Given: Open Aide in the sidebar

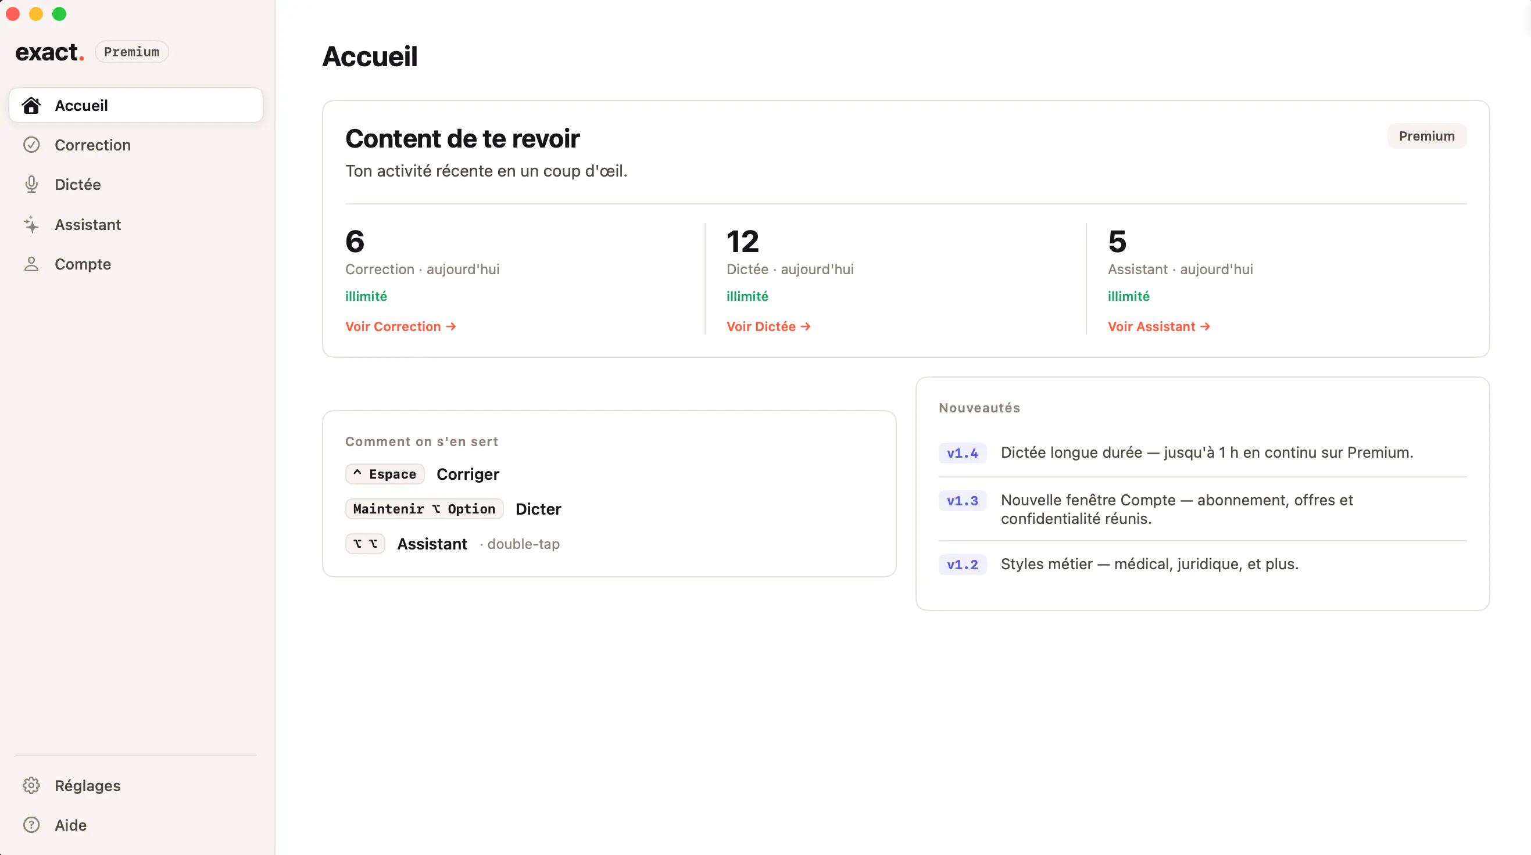Looking at the screenshot, I should click(x=136, y=825).
